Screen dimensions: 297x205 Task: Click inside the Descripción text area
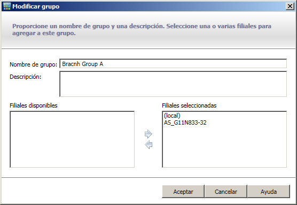(x=173, y=84)
